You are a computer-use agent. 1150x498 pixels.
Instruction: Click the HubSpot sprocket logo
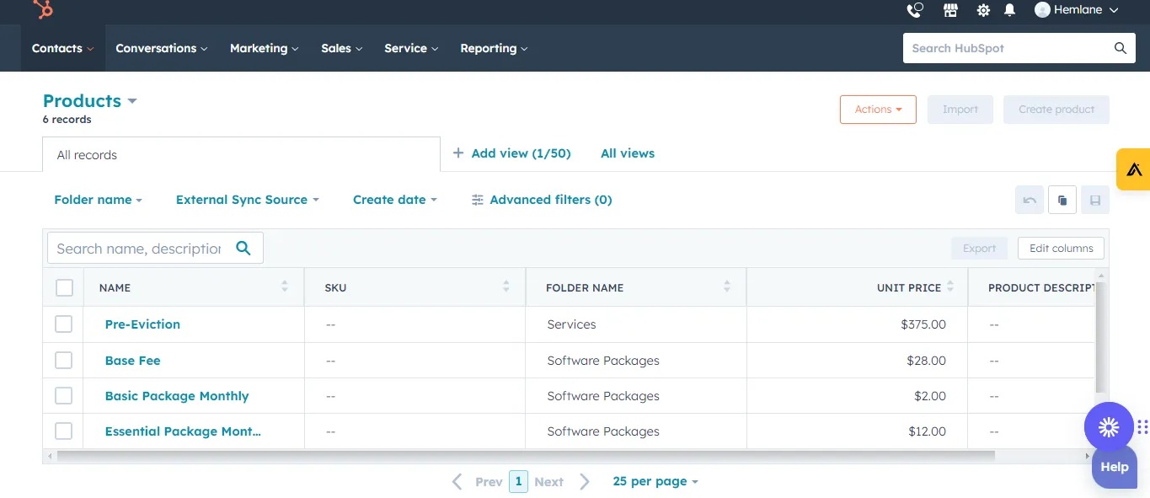[x=43, y=9]
